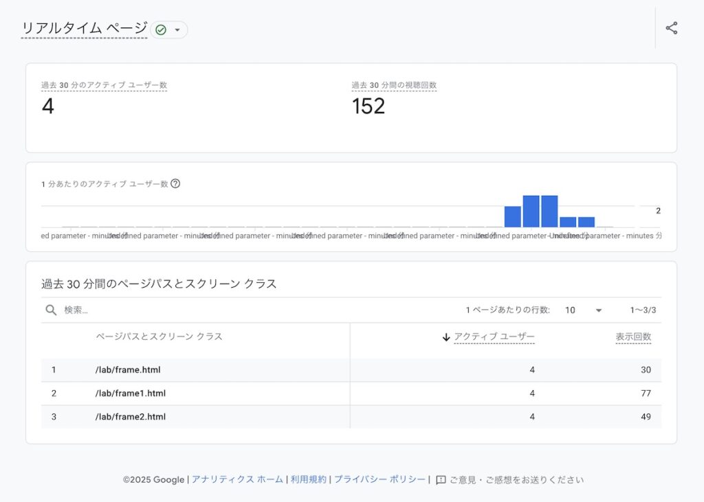This screenshot has height=502, width=704.
Task: Click the leftmost blue bar in the chart
Action: pyautogui.click(x=512, y=216)
